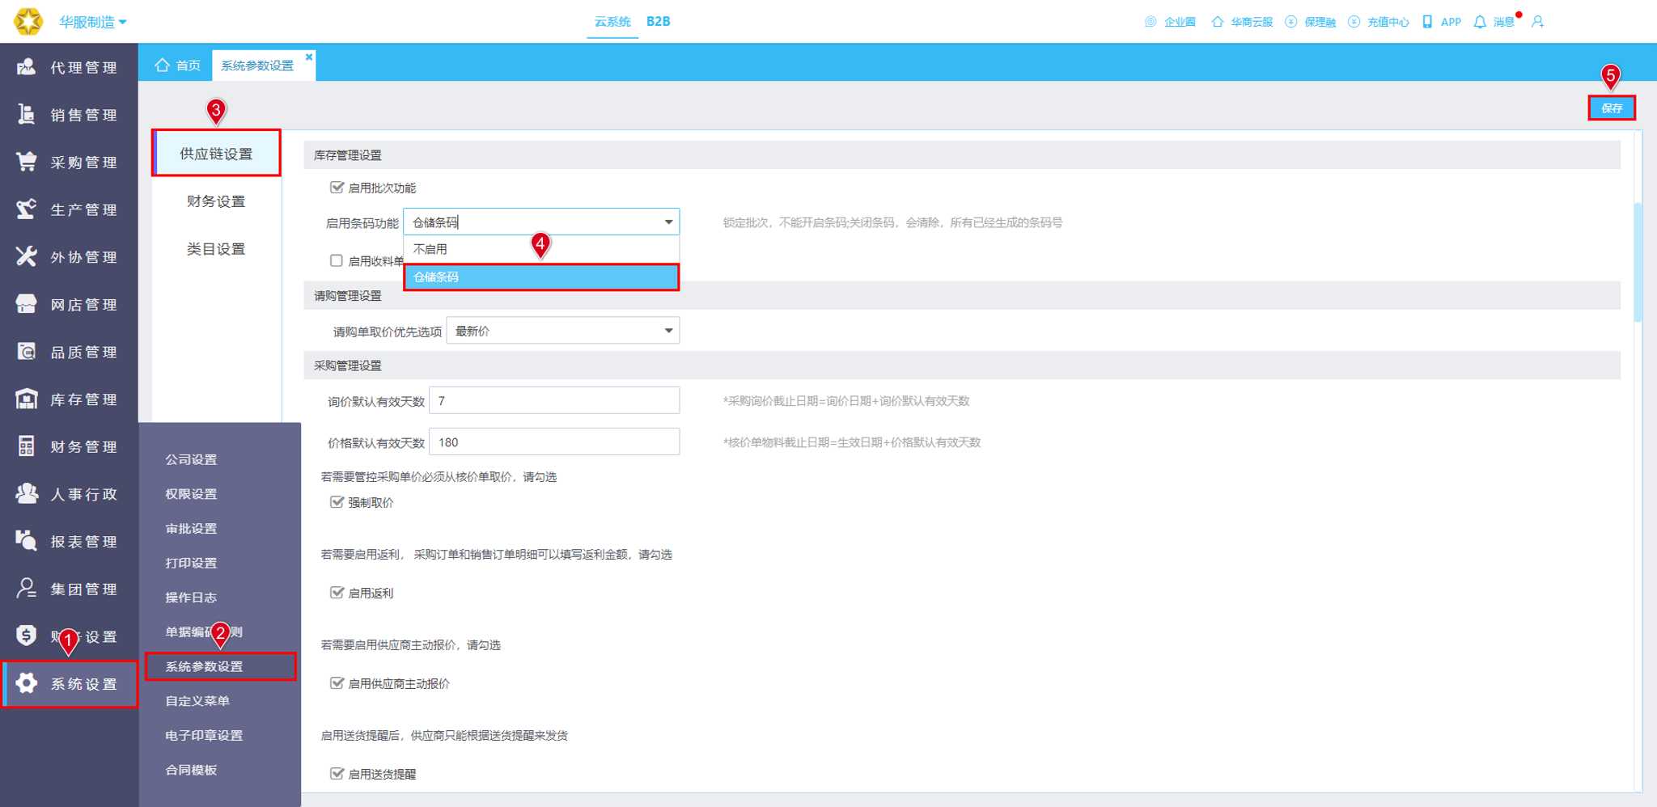Screen dimensions: 1657x807
Task: Disable the 启用送货提醒 checkbox
Action: [x=337, y=774]
